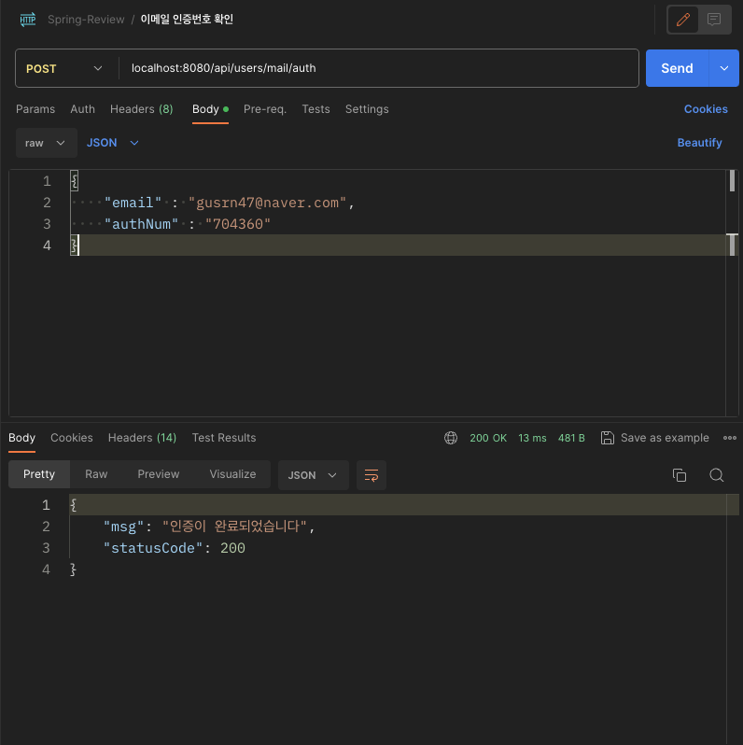Click the "gusrn47@naver.com" value
The image size is (743, 745).
click(x=267, y=203)
